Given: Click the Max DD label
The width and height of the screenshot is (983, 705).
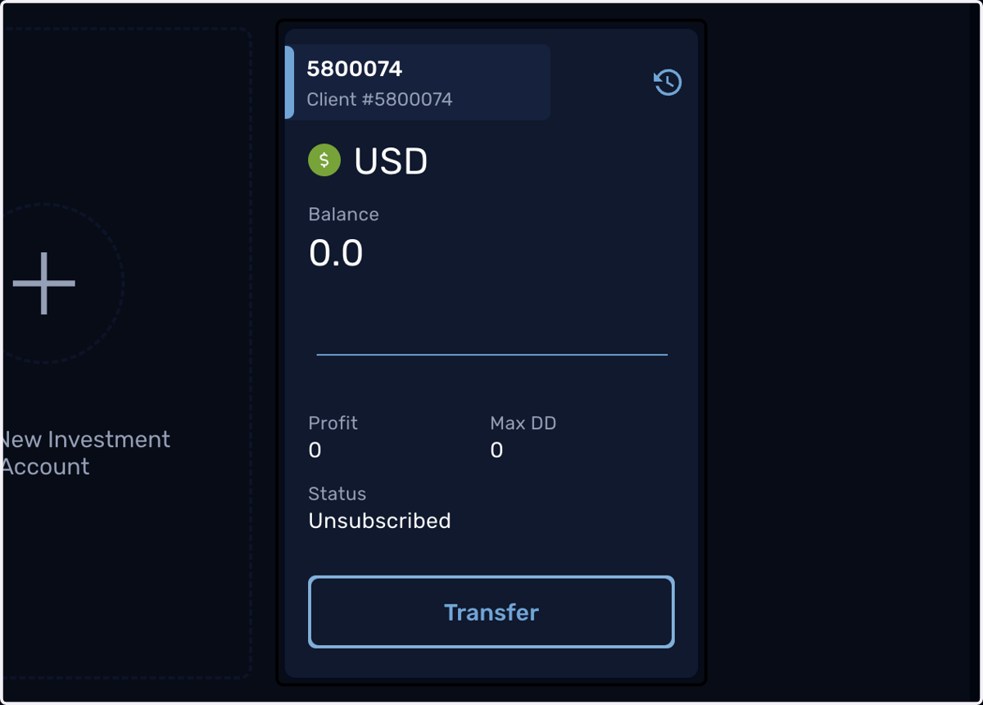Looking at the screenshot, I should pyautogui.click(x=523, y=423).
